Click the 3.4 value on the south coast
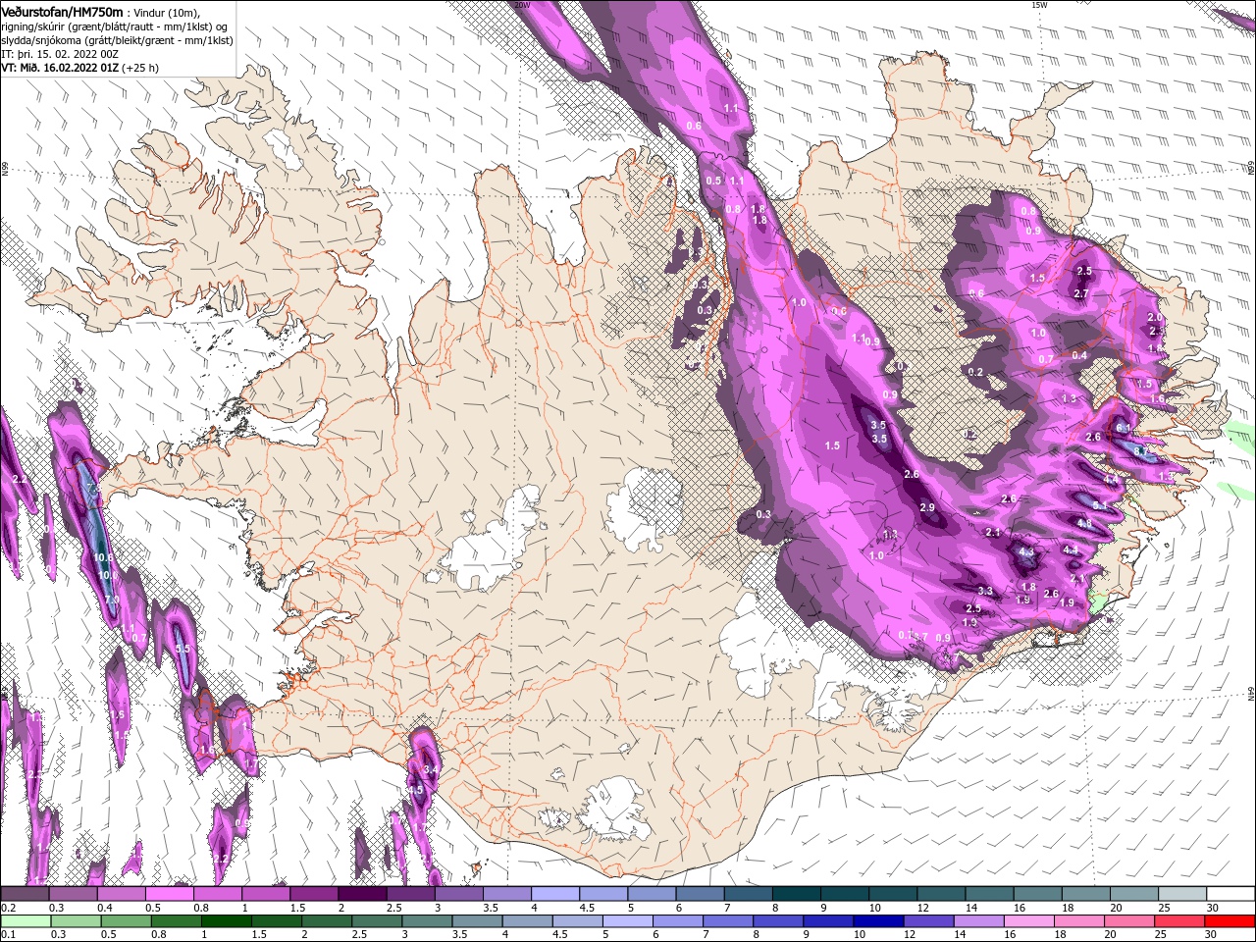1256x942 pixels. click(430, 768)
